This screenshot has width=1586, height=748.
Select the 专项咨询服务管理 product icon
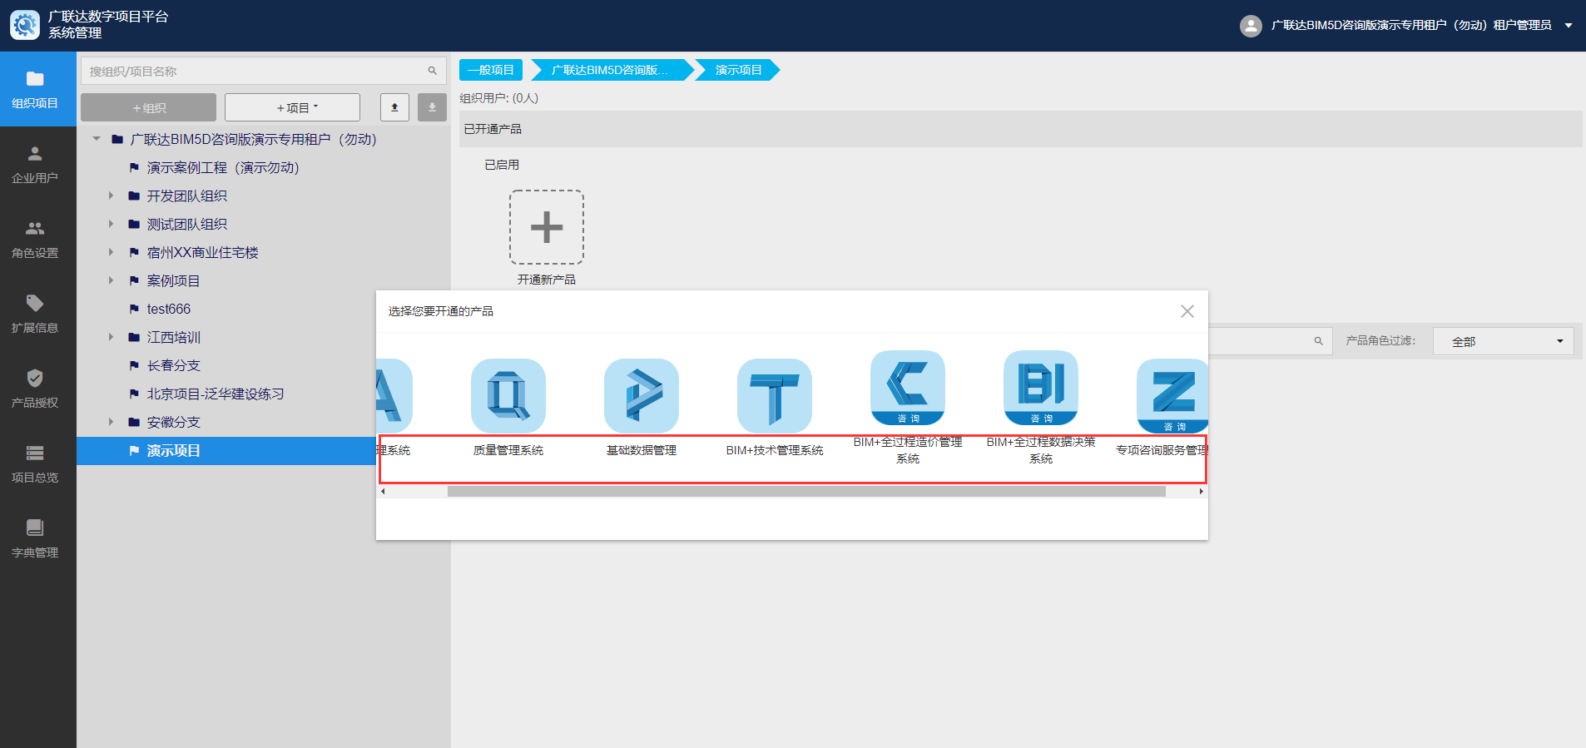tap(1172, 396)
